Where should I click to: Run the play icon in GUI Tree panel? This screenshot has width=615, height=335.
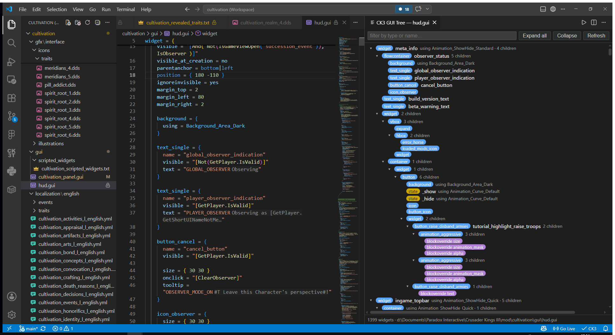pos(584,23)
